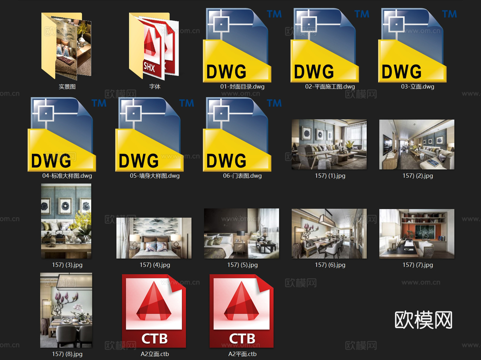Click the file name 157) (1).jpg
The image size is (481, 360).
(330, 176)
